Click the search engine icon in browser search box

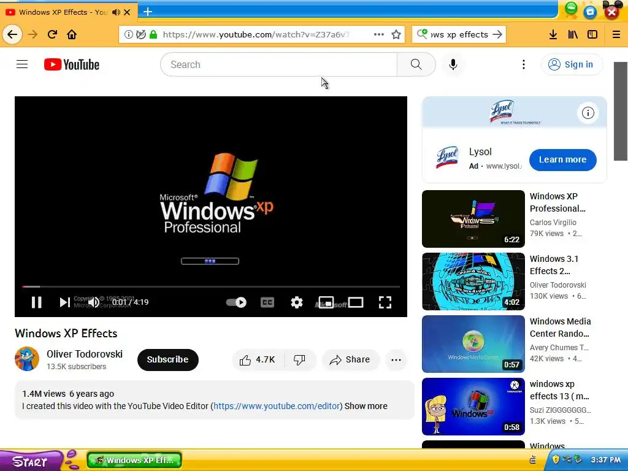[422, 34]
